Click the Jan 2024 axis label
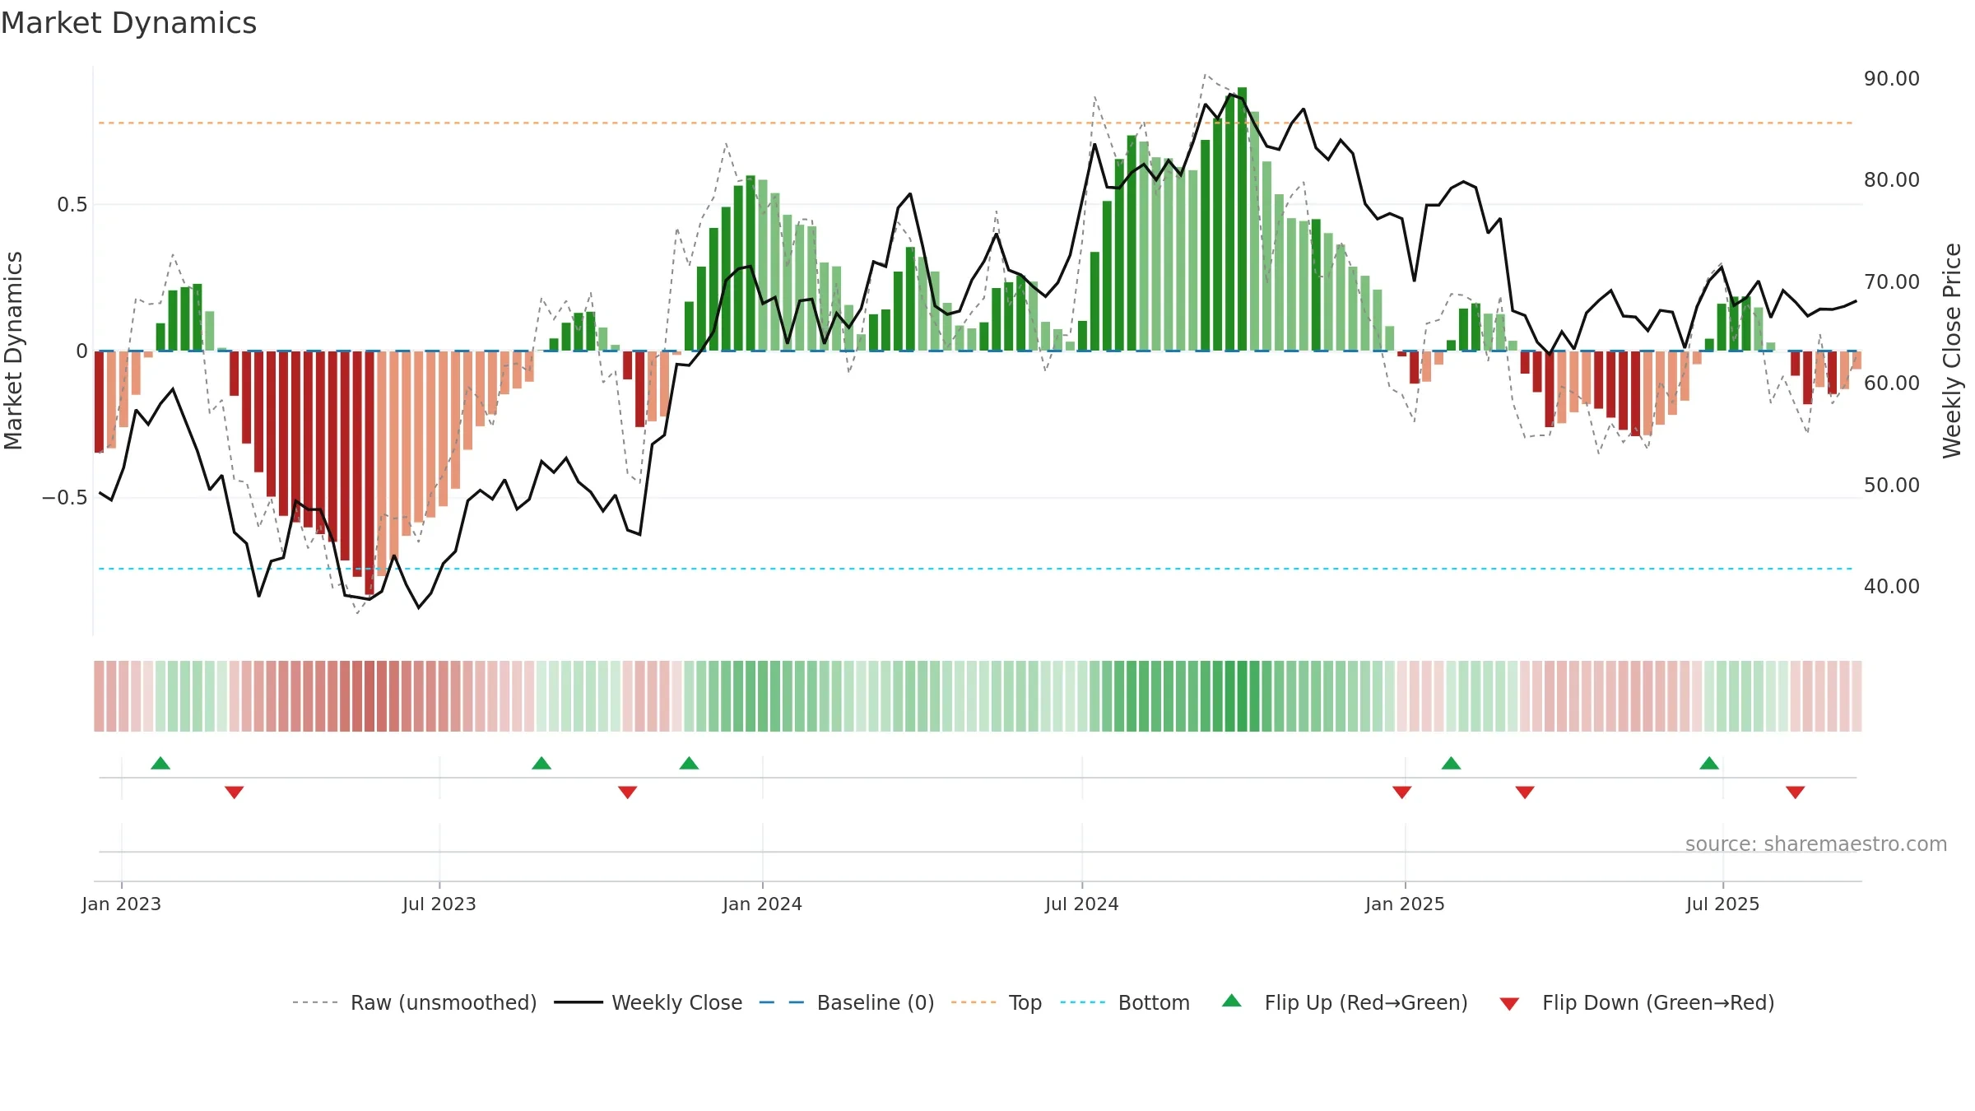 pos(763,904)
